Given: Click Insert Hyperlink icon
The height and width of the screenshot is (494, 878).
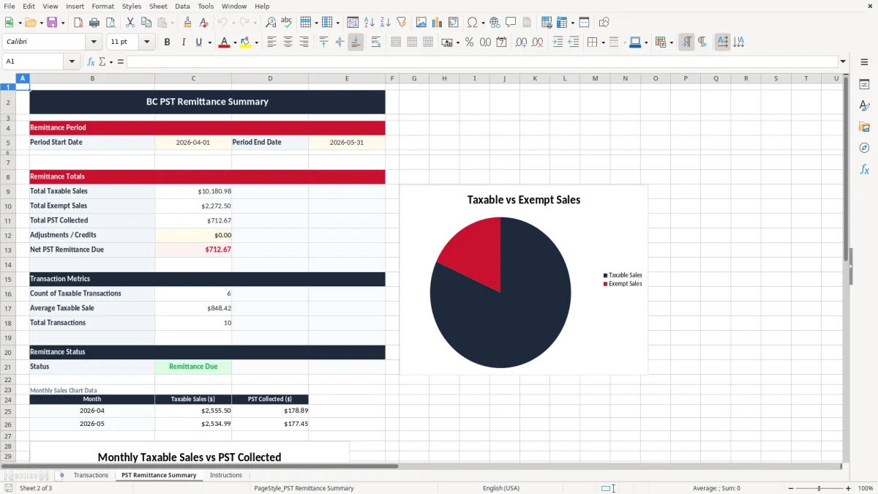Looking at the screenshot, I should click(x=495, y=23).
